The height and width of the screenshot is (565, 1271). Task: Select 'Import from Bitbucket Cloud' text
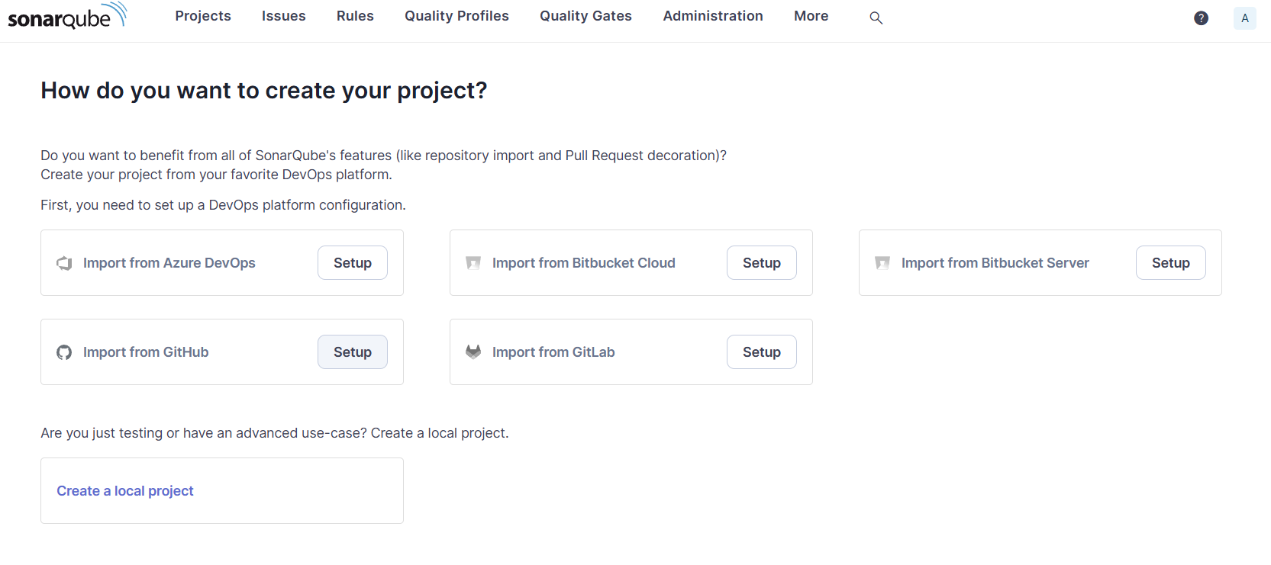(x=584, y=263)
